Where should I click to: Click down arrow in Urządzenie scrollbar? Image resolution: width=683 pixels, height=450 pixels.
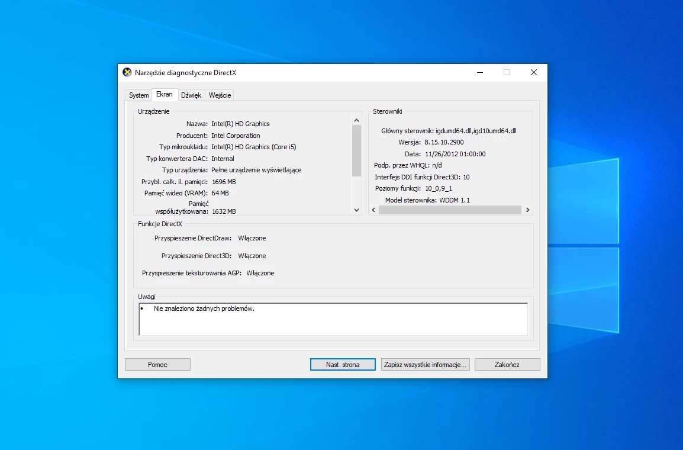[357, 210]
